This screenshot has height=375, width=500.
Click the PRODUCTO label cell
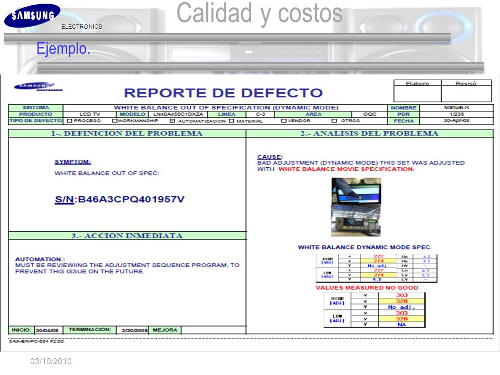[36, 114]
